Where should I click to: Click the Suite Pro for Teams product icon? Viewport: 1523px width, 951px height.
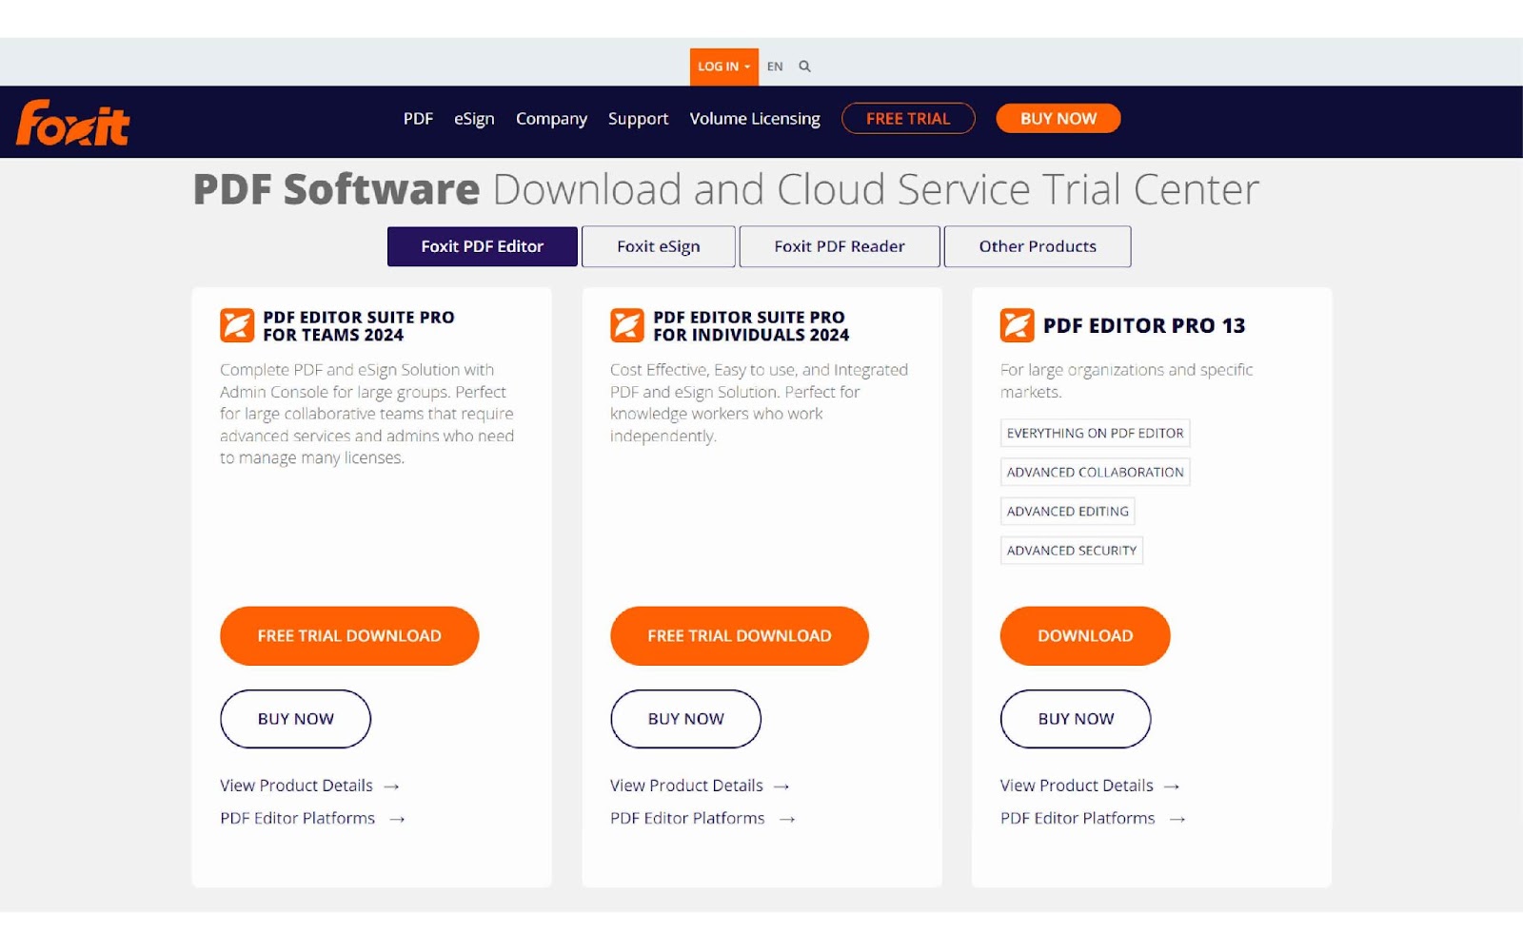click(237, 325)
